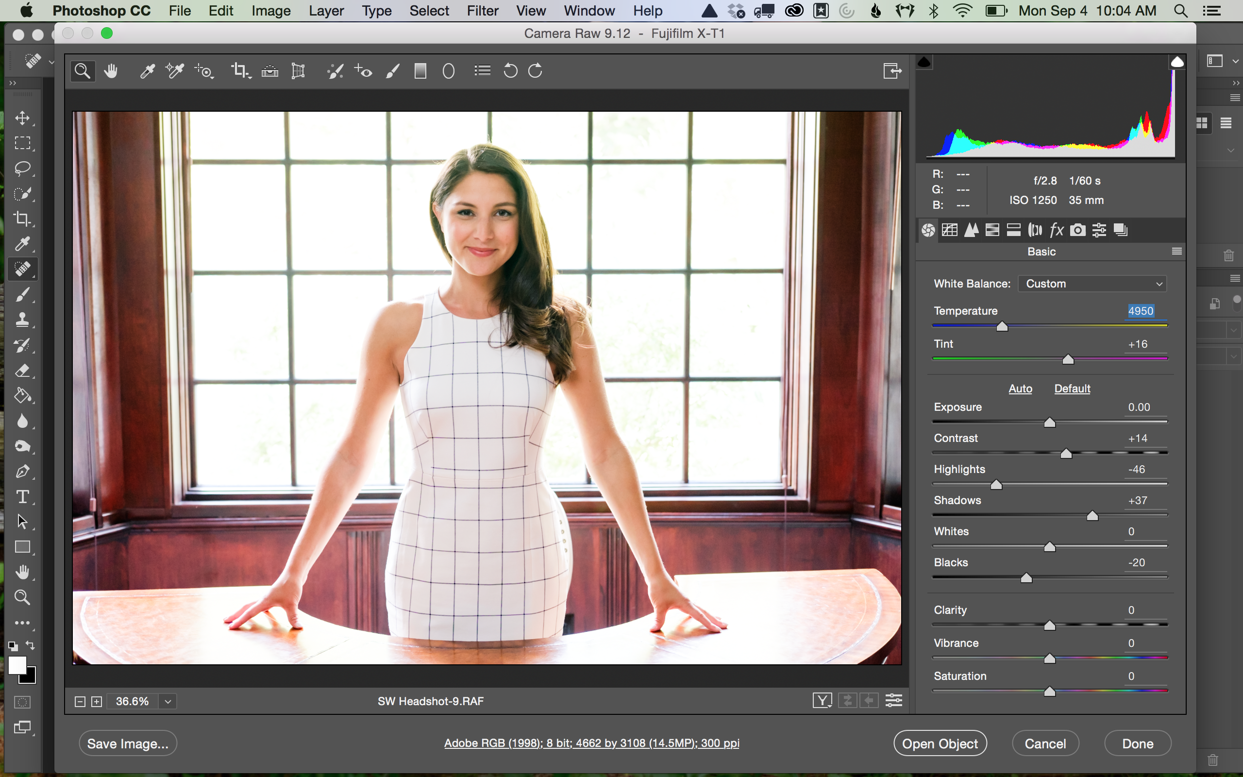Click foreground color swatch in Photoshop toolbar

coord(17,664)
